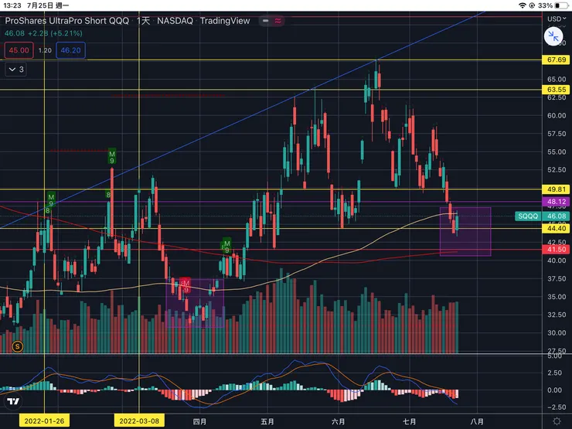Select the 63.55 yellow price label
572x429 pixels.
(557, 90)
